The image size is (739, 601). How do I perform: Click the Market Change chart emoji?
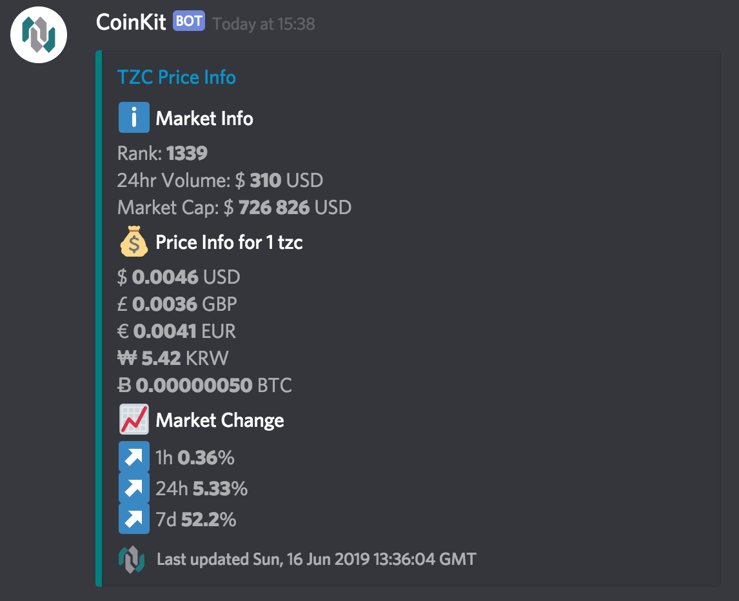pyautogui.click(x=134, y=419)
